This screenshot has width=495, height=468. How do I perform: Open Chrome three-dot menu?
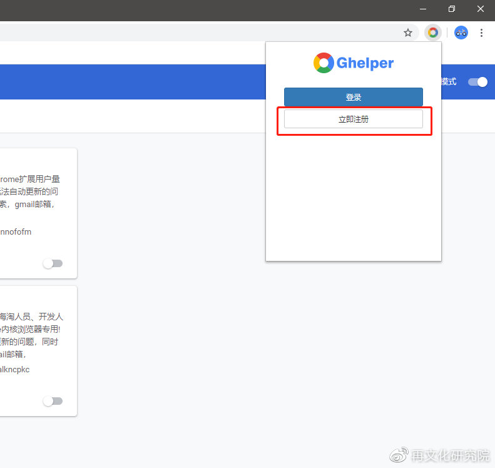coord(481,33)
